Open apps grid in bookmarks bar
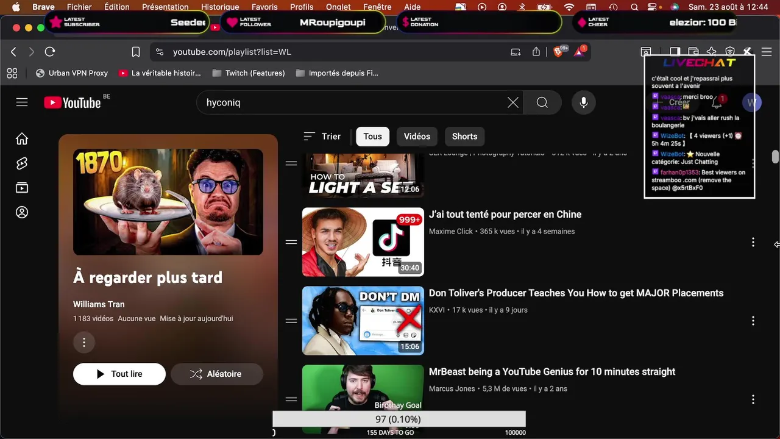The height and width of the screenshot is (439, 780). pyautogui.click(x=12, y=73)
